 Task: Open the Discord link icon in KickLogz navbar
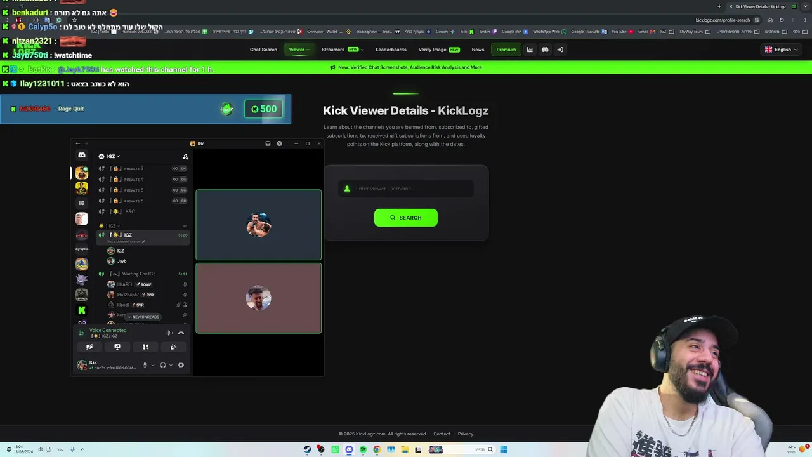click(545, 50)
